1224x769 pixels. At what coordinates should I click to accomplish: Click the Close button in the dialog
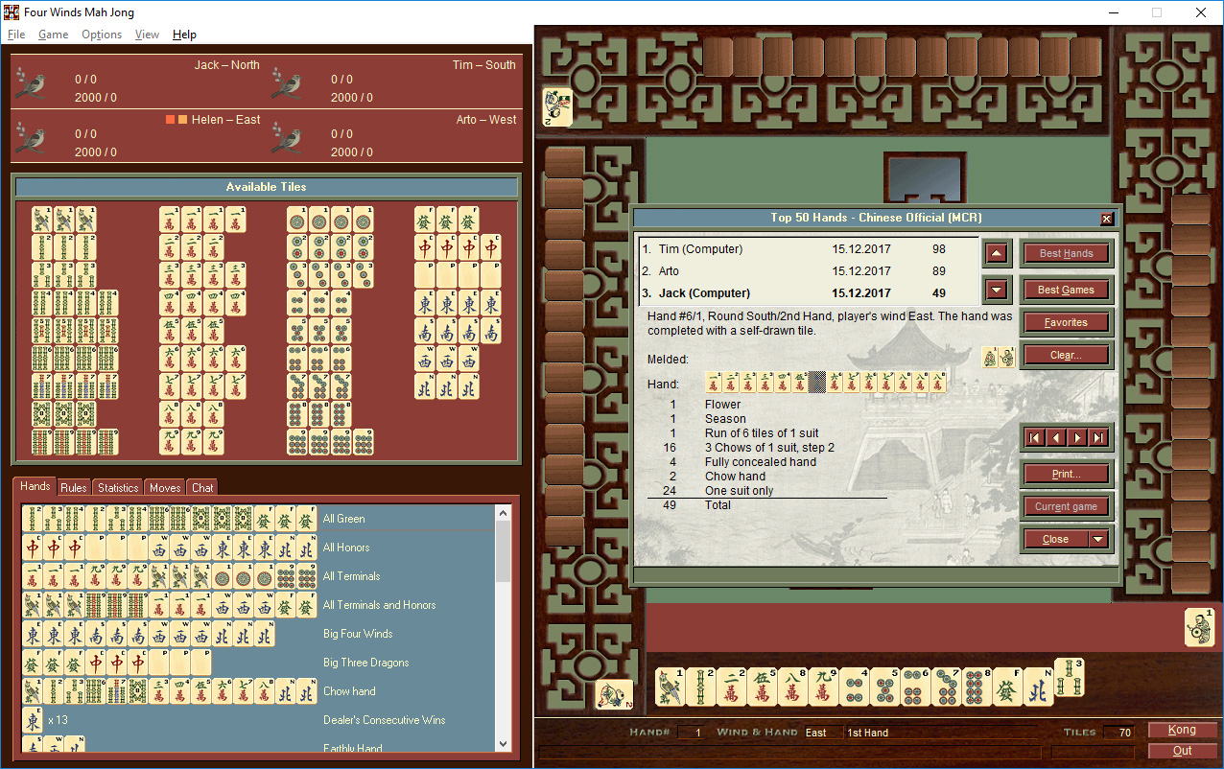(1055, 539)
